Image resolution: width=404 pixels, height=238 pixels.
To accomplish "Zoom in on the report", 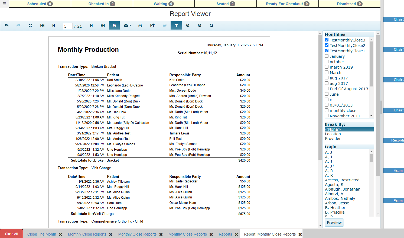I will coord(188,25).
